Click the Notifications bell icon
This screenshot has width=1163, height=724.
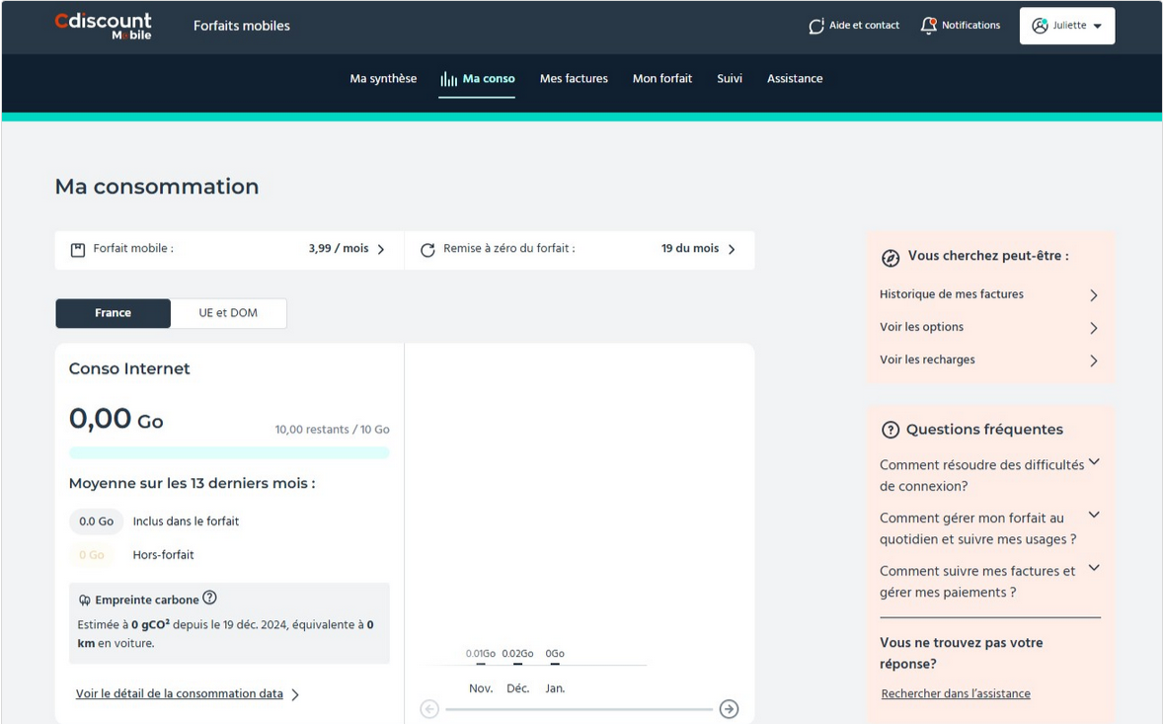click(928, 26)
